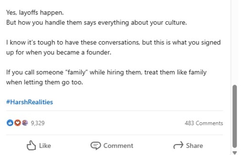Open the 483 Comments link
This screenshot has height=155, width=244.
click(x=204, y=123)
